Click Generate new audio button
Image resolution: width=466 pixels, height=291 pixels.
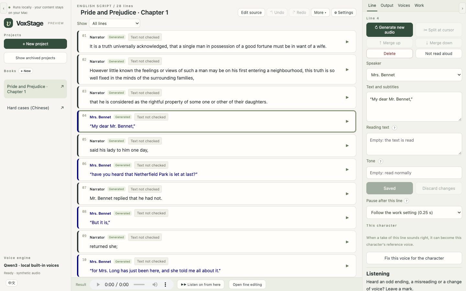[x=390, y=30]
